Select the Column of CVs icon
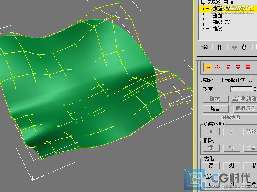 click(228, 67)
